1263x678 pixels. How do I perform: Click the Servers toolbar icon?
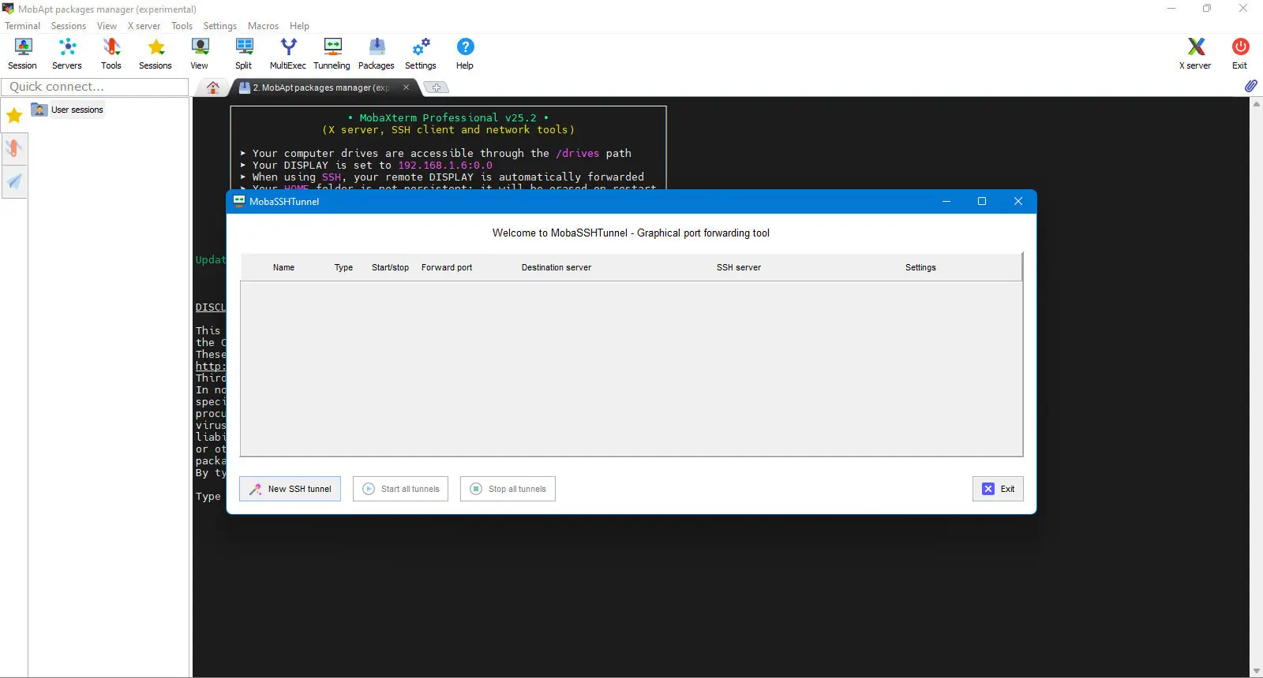point(67,54)
